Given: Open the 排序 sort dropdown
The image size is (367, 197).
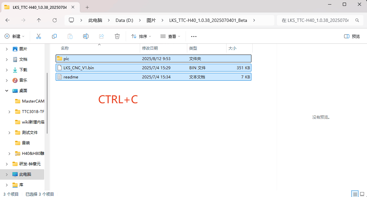Looking at the screenshot, I should coord(141,36).
